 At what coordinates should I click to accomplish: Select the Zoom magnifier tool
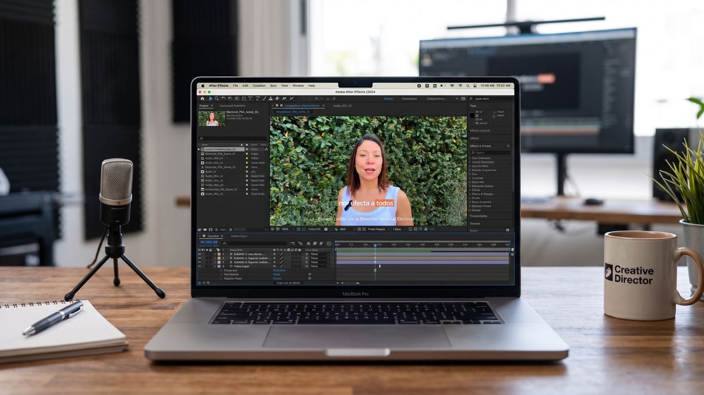(216, 99)
